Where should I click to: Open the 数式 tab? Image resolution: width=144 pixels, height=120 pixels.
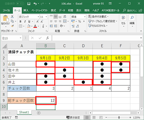tap(53, 11)
